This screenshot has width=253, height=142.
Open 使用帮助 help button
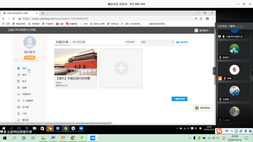tap(203, 108)
